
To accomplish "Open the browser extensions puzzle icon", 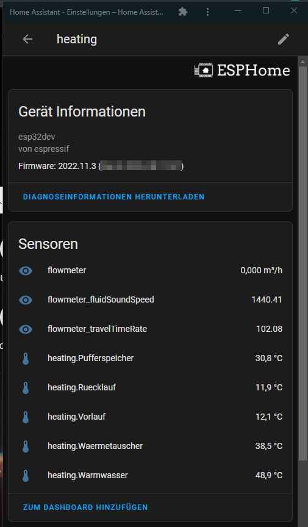I will point(183,12).
